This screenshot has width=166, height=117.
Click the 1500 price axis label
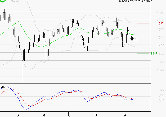pyautogui.click(x=160, y=37)
